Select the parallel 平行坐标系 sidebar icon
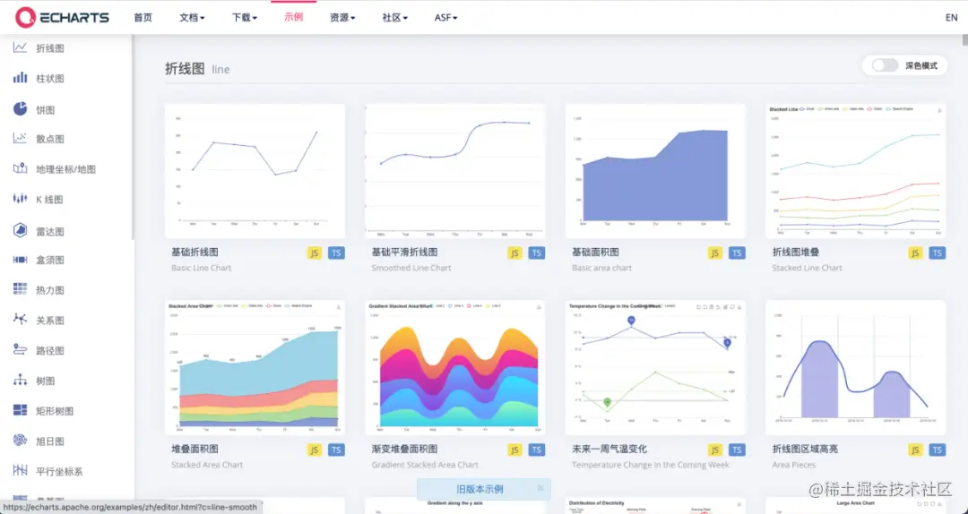 point(20,471)
